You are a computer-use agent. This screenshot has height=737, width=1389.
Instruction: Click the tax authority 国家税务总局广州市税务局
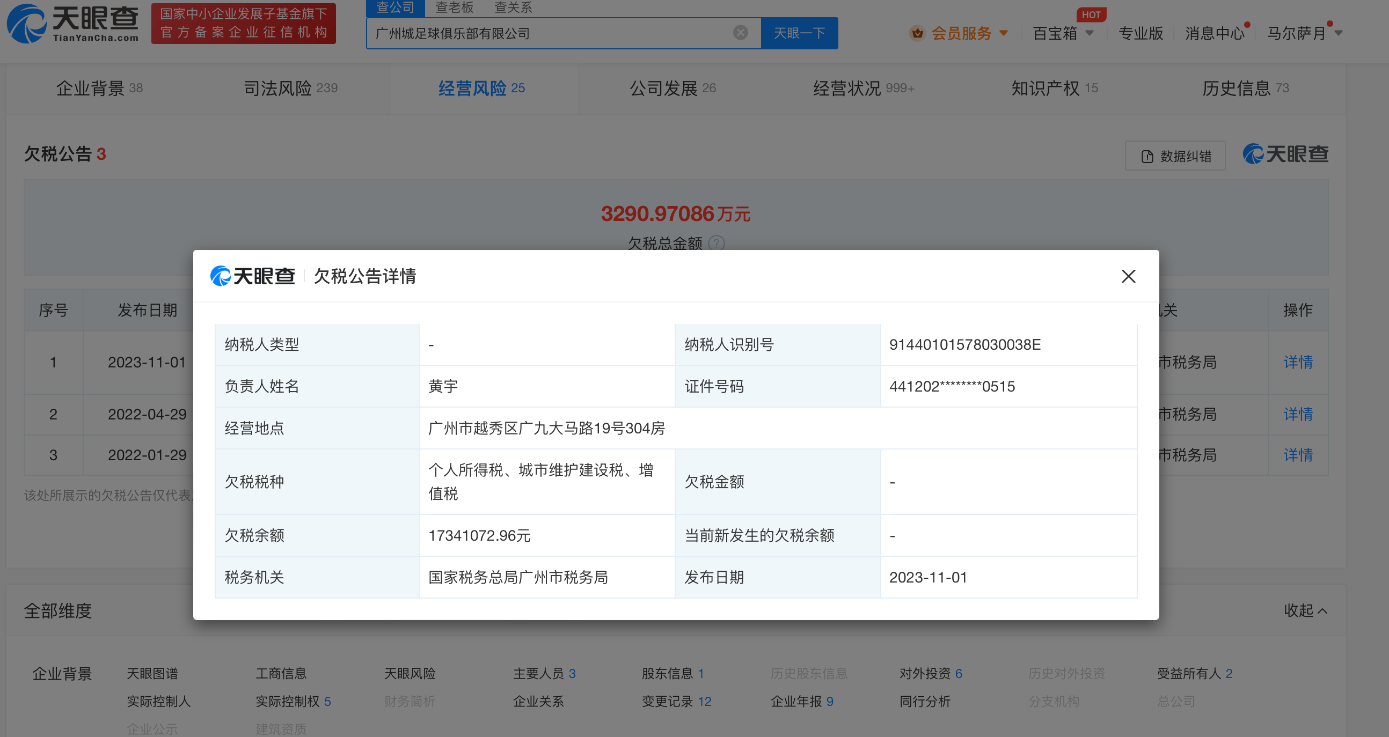[x=518, y=578]
